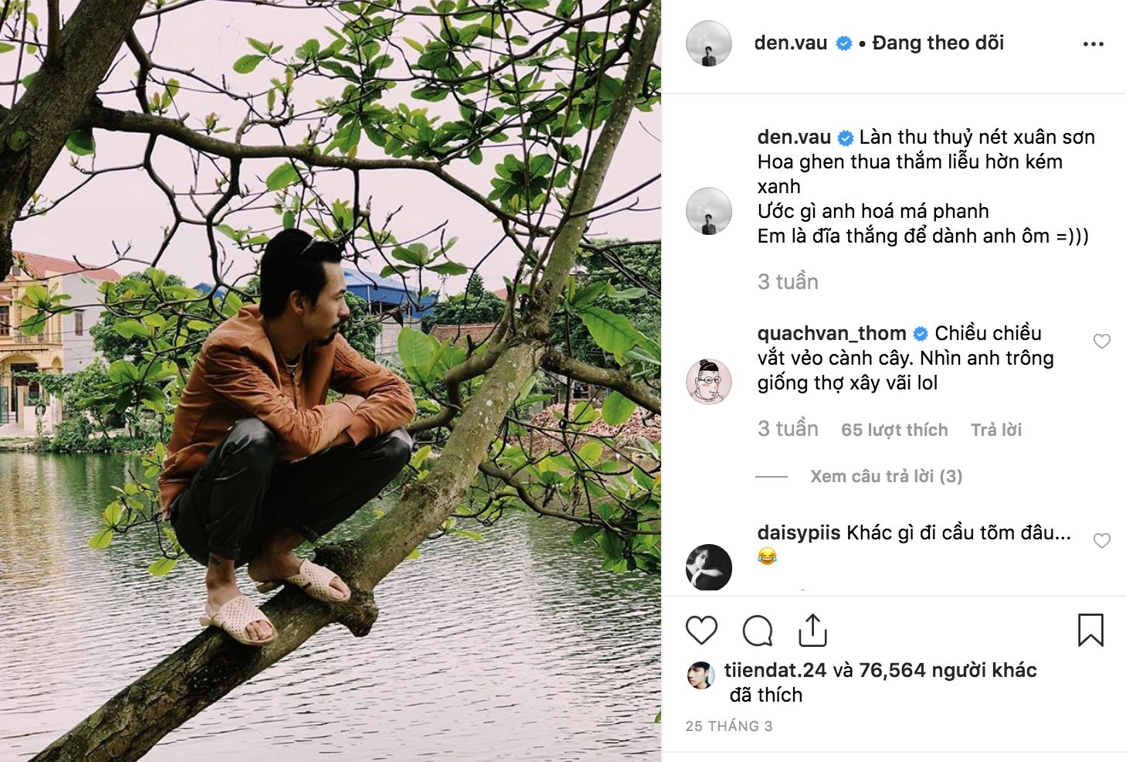Open '76,564 người khác' likers list

tap(948, 670)
